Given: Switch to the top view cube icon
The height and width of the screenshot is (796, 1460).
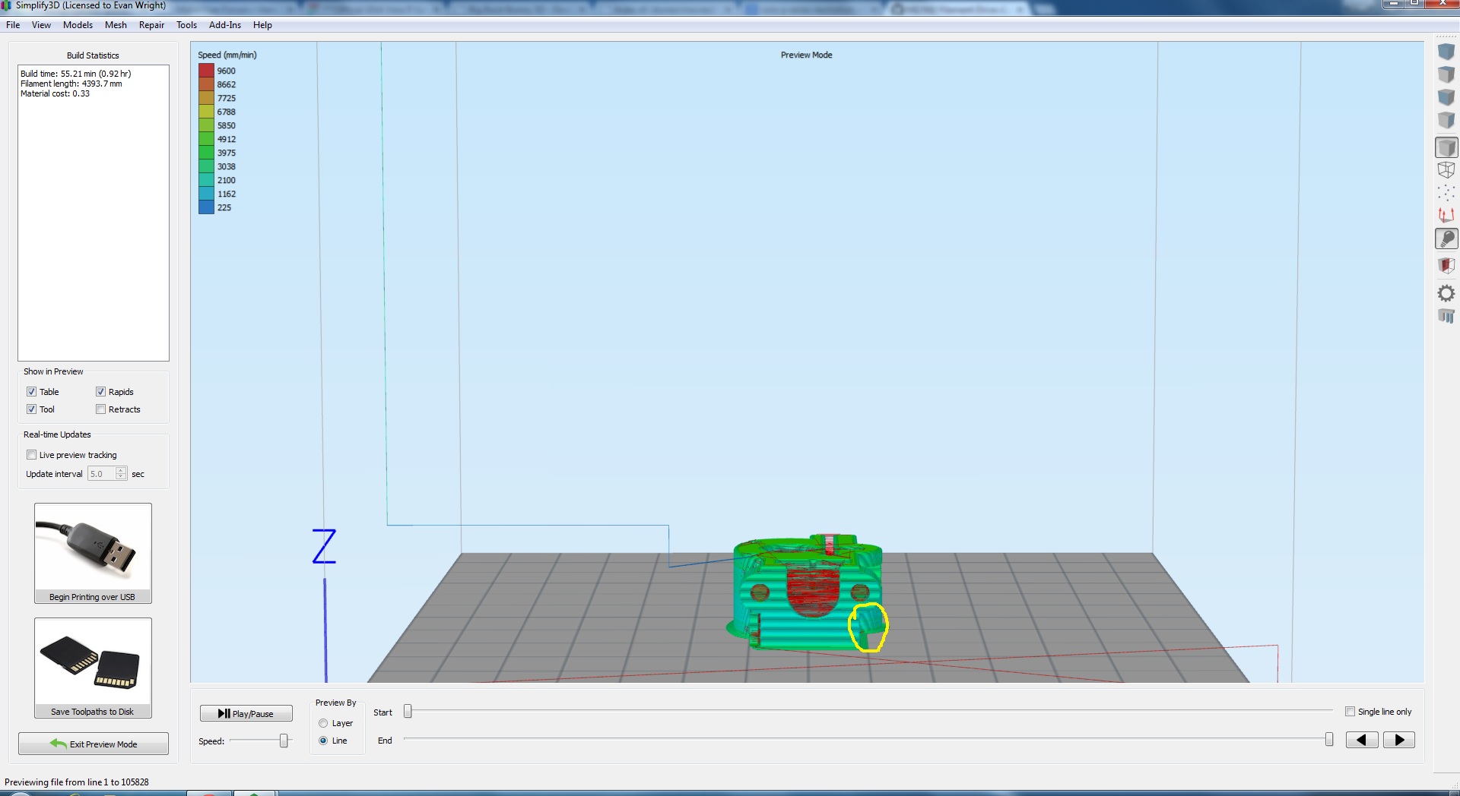Looking at the screenshot, I should pos(1446,74).
